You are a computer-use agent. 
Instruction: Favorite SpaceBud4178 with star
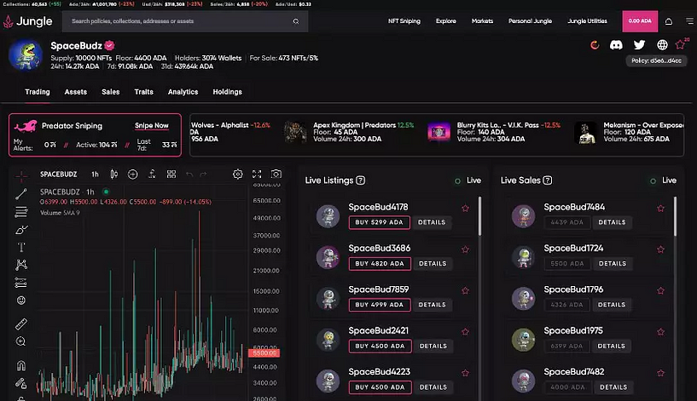click(x=465, y=208)
